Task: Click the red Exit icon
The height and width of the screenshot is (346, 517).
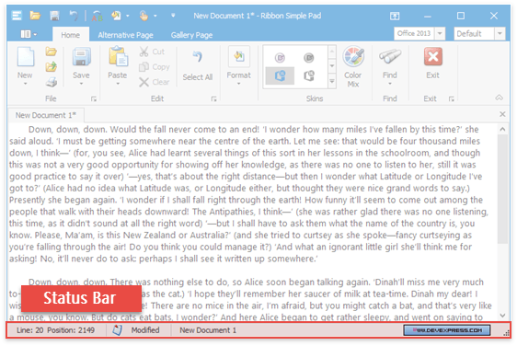Action: click(x=433, y=56)
